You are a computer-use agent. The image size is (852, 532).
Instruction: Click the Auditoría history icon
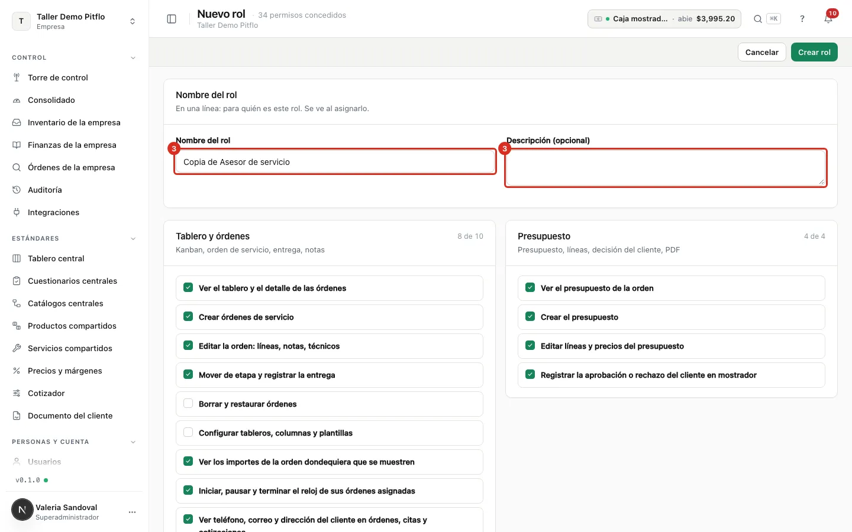pyautogui.click(x=17, y=190)
